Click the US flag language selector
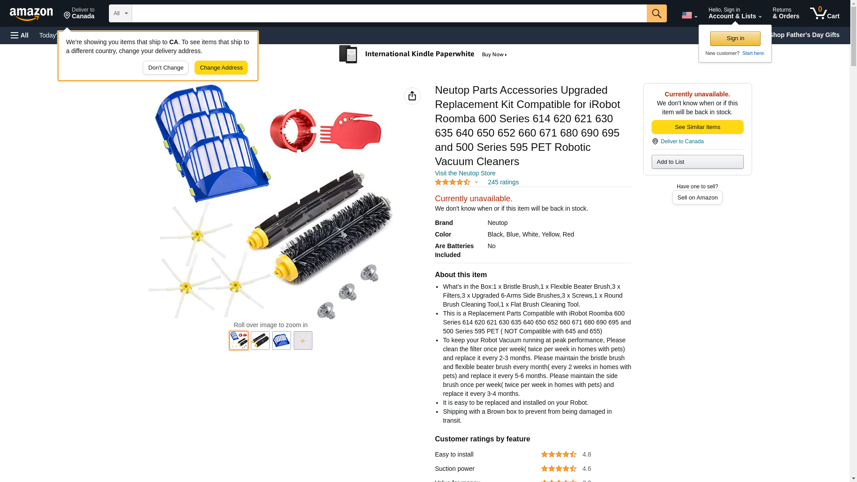Viewport: 857px width, 482px height. tap(689, 15)
